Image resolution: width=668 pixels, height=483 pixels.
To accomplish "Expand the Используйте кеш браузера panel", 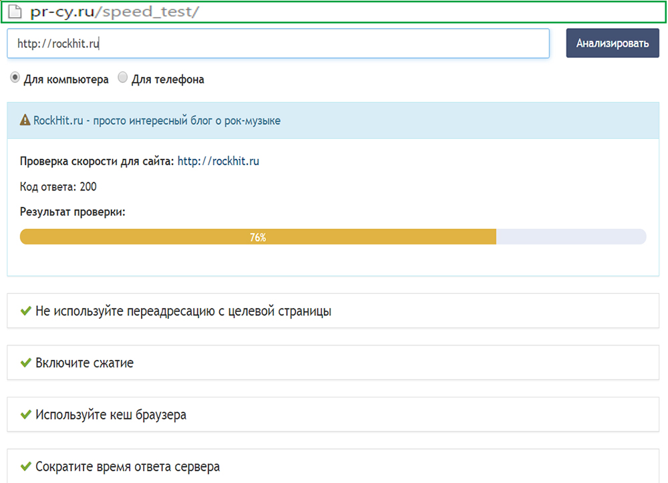I will pyautogui.click(x=334, y=415).
